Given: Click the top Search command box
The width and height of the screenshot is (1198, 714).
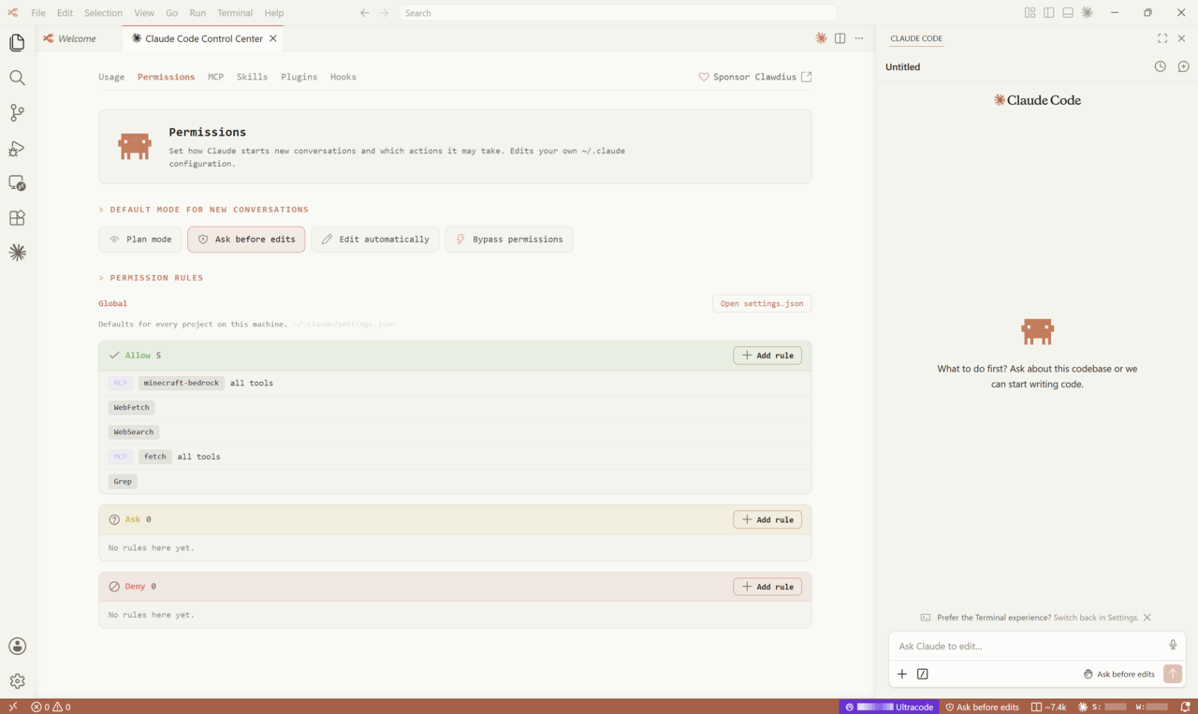Looking at the screenshot, I should click(x=618, y=13).
